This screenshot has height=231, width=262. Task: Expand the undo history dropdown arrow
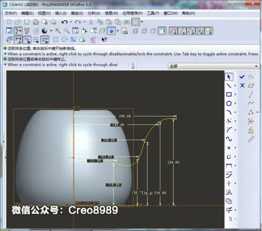click(x=71, y=22)
